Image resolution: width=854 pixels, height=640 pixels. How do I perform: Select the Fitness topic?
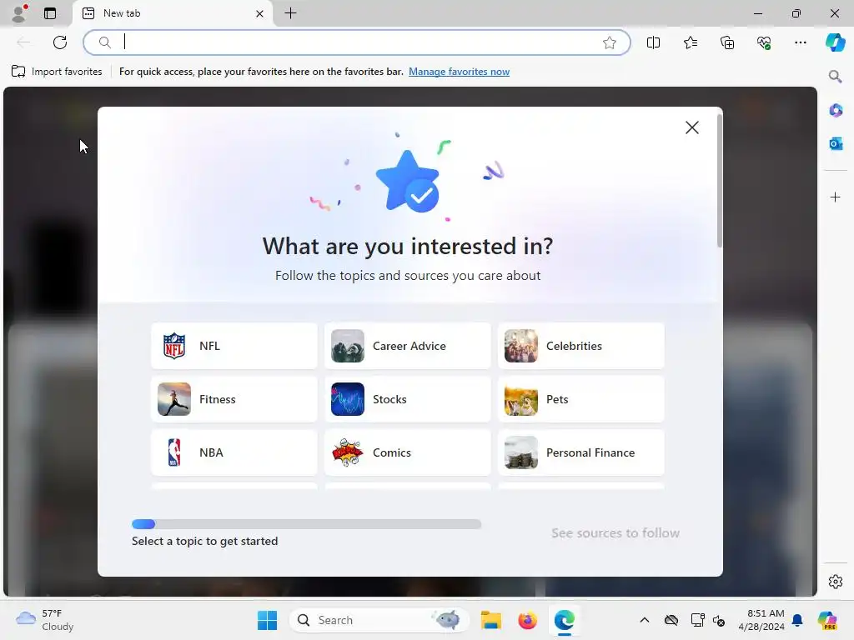click(x=234, y=399)
